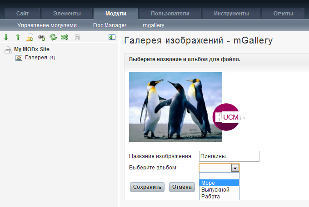The height and width of the screenshot is (207, 309).
Task: Open the Doc Manager module
Action: coord(110,25)
